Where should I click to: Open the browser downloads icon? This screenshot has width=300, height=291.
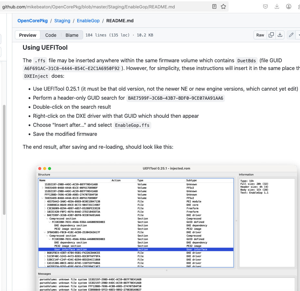[x=277, y=7]
